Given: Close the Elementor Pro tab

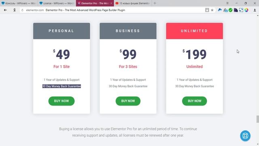Looking at the screenshot, I should point(111,3).
